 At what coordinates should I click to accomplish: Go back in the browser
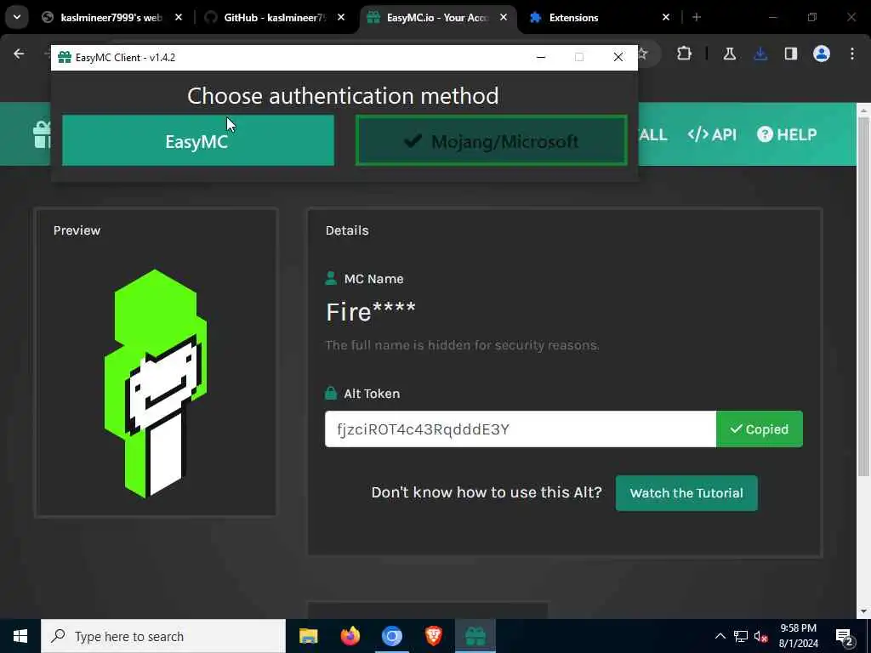pyautogui.click(x=19, y=54)
